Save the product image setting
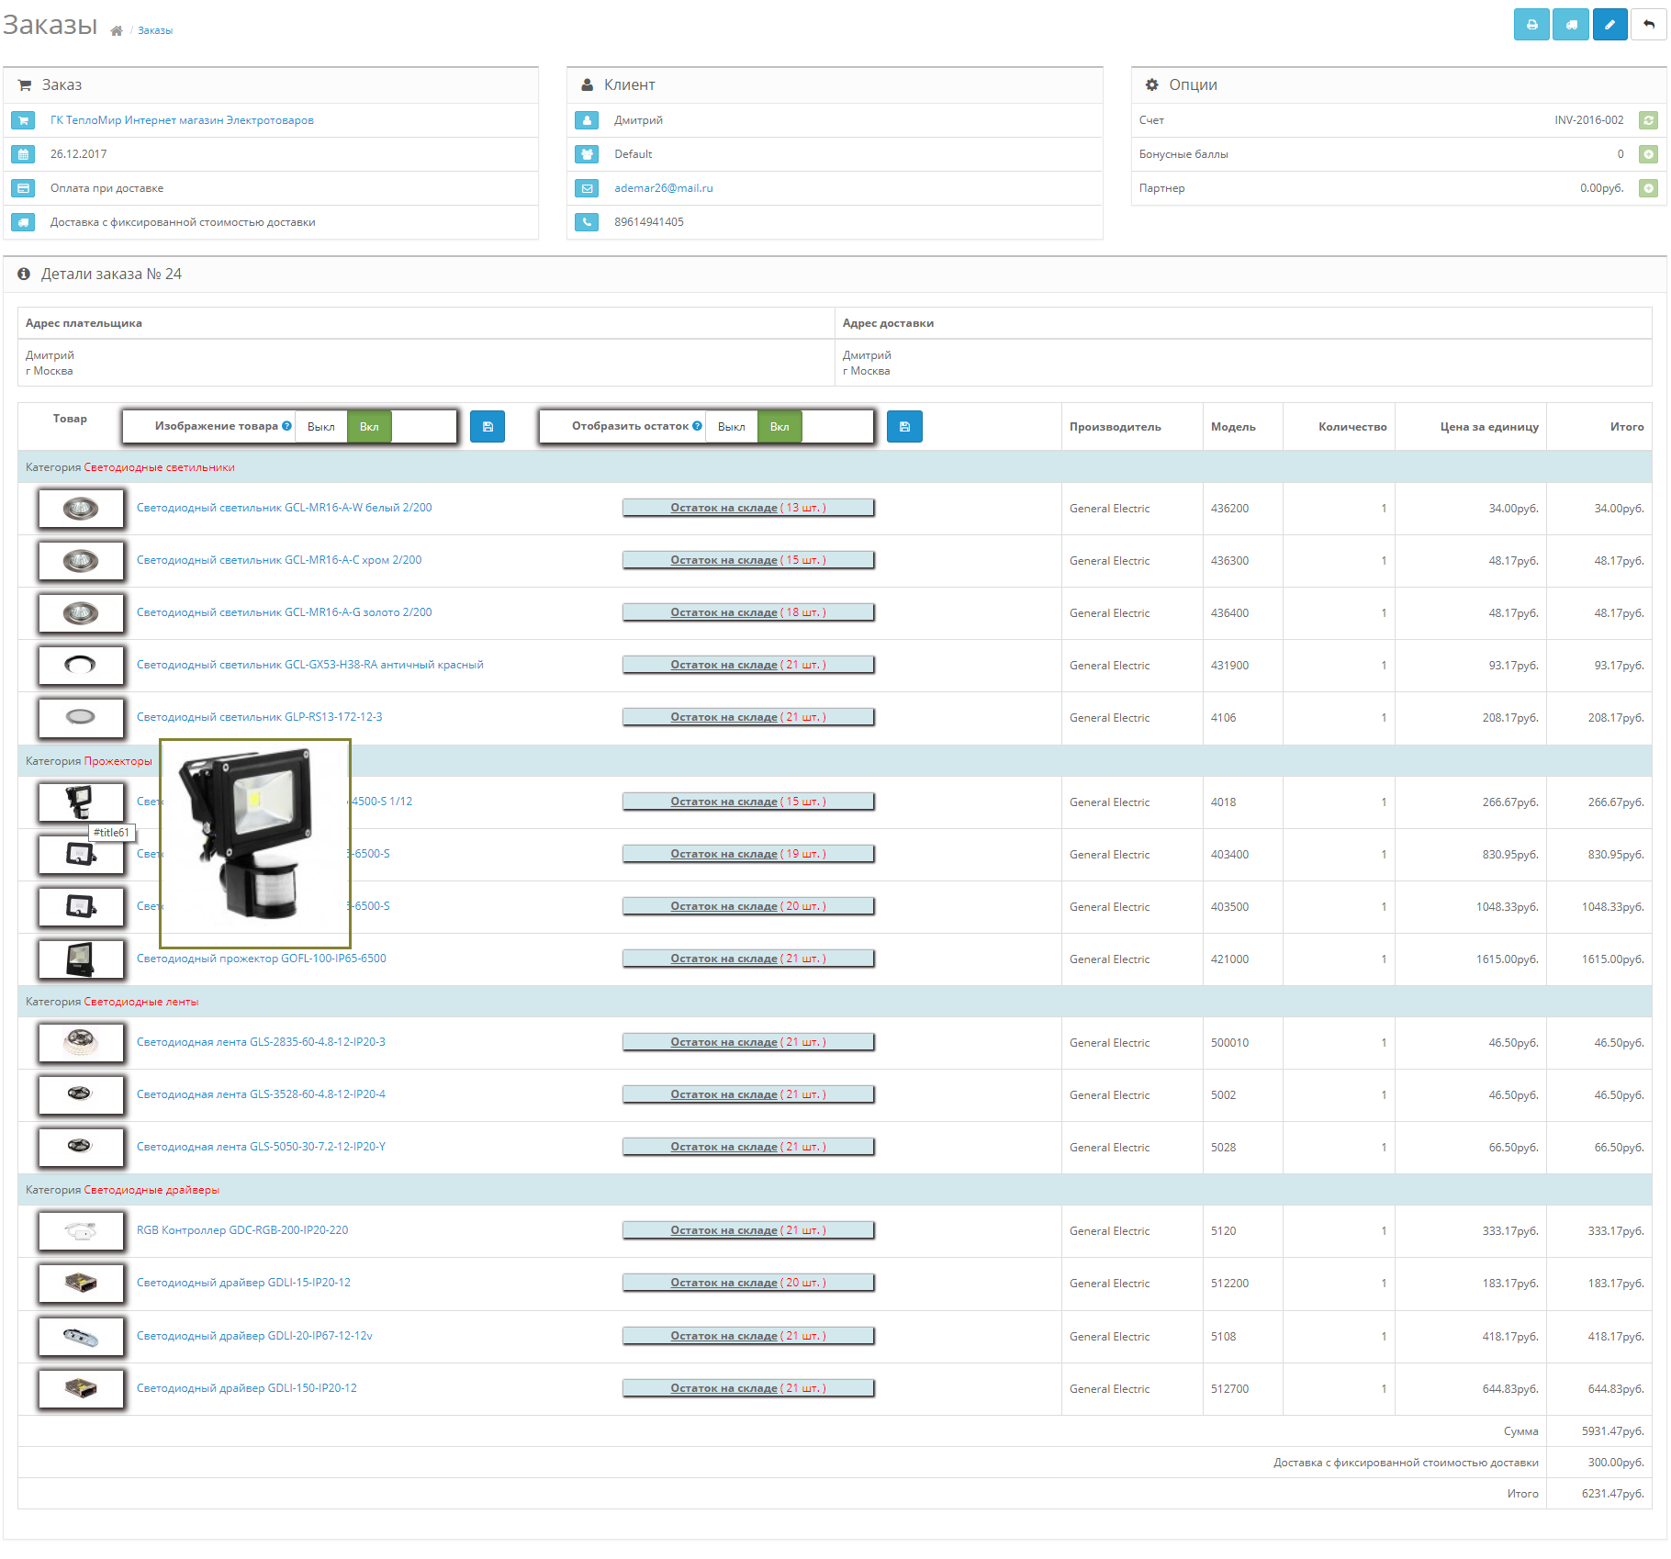 488,427
